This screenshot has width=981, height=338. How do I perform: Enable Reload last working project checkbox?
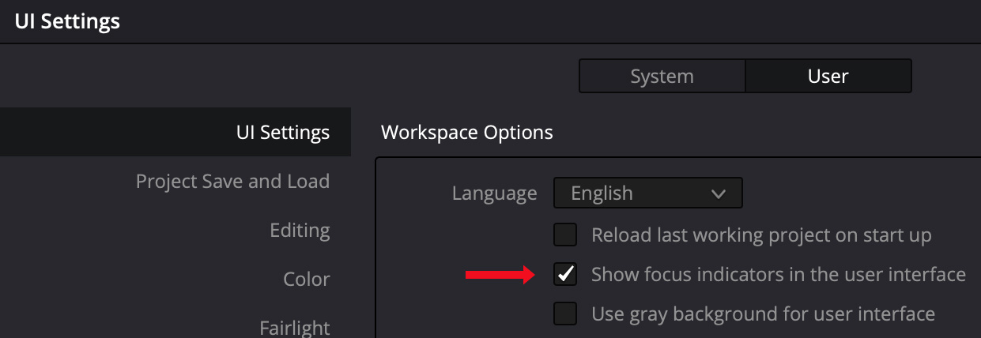565,235
